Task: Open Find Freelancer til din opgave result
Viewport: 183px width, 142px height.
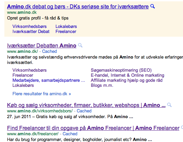Action: coord(93,128)
